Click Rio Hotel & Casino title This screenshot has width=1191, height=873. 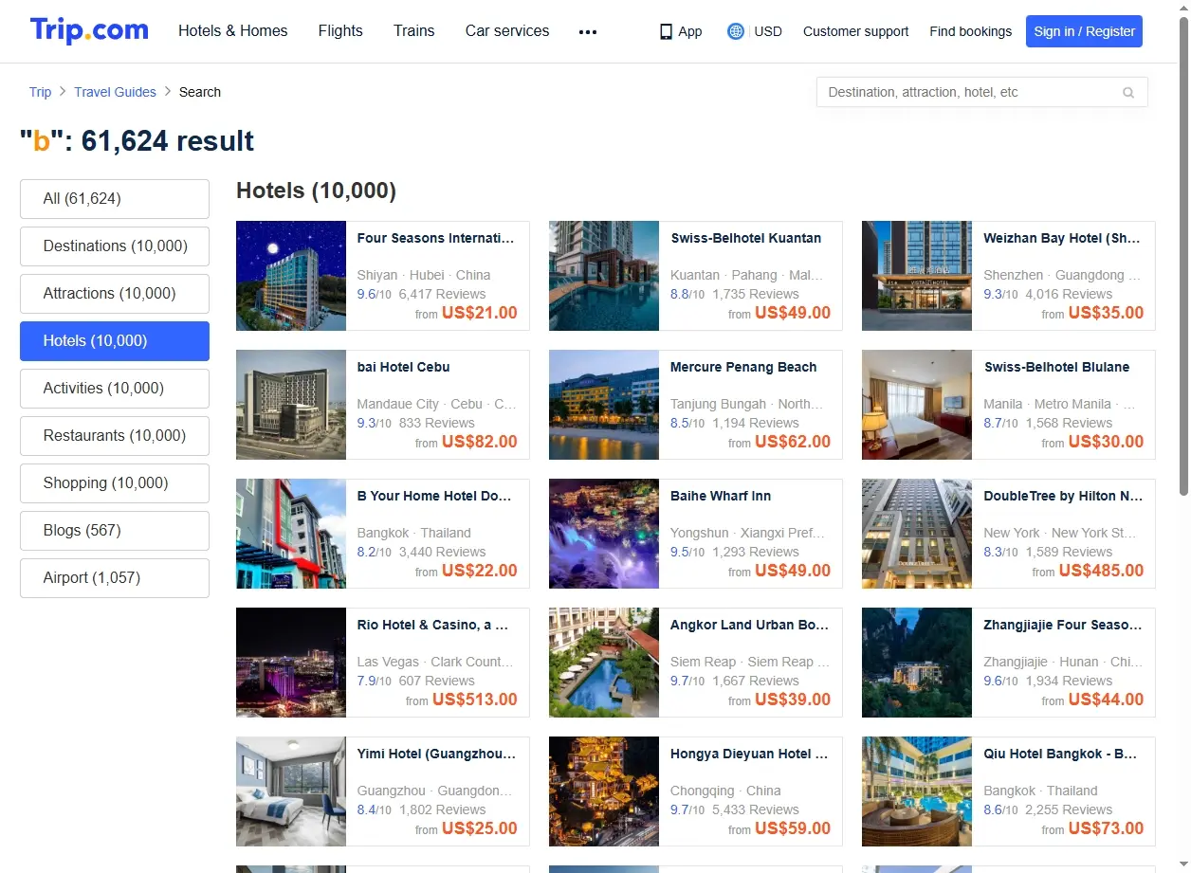(x=433, y=625)
